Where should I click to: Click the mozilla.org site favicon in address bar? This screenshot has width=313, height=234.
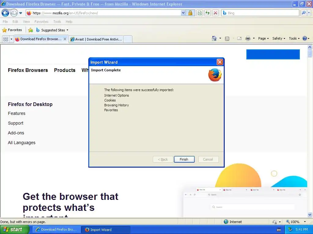(x=29, y=13)
